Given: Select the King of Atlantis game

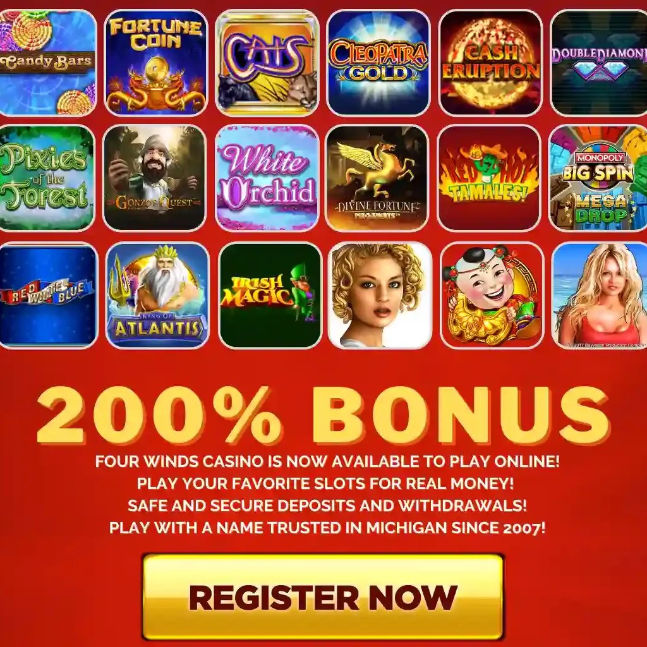Looking at the screenshot, I should pyautogui.click(x=157, y=296).
